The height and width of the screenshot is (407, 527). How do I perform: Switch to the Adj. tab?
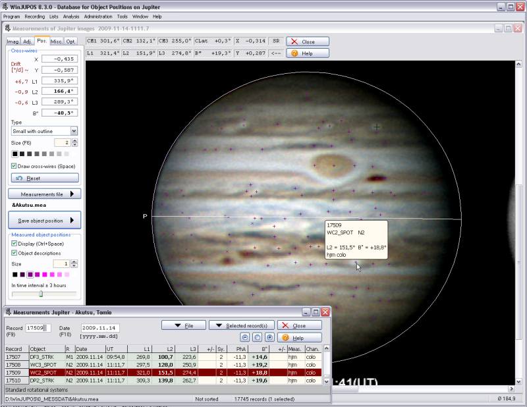click(27, 41)
